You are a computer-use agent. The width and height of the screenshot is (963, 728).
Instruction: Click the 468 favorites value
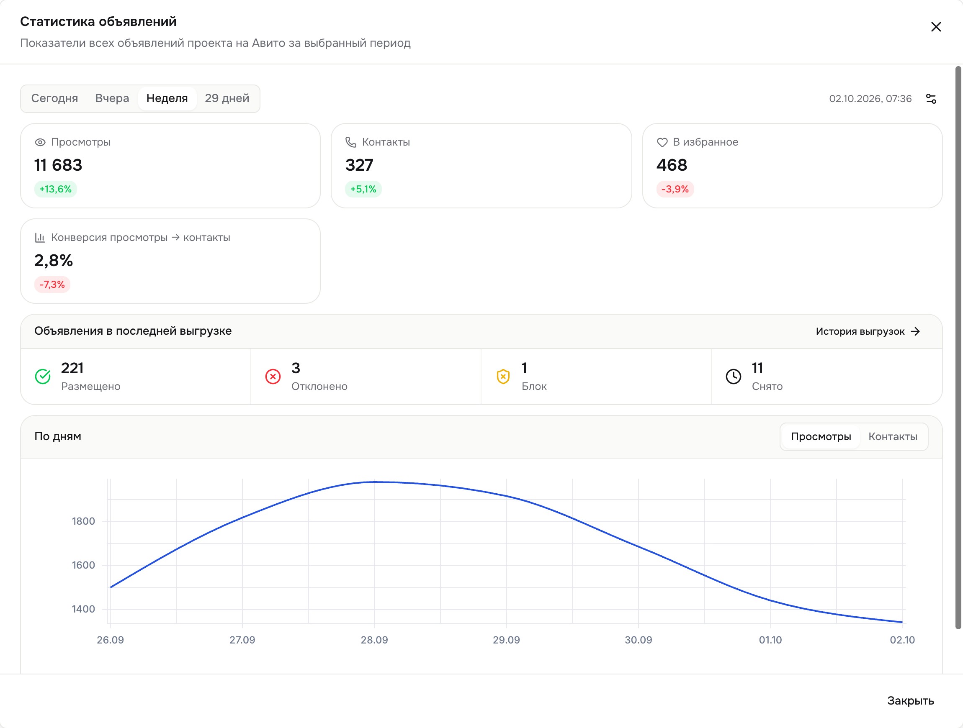click(672, 165)
